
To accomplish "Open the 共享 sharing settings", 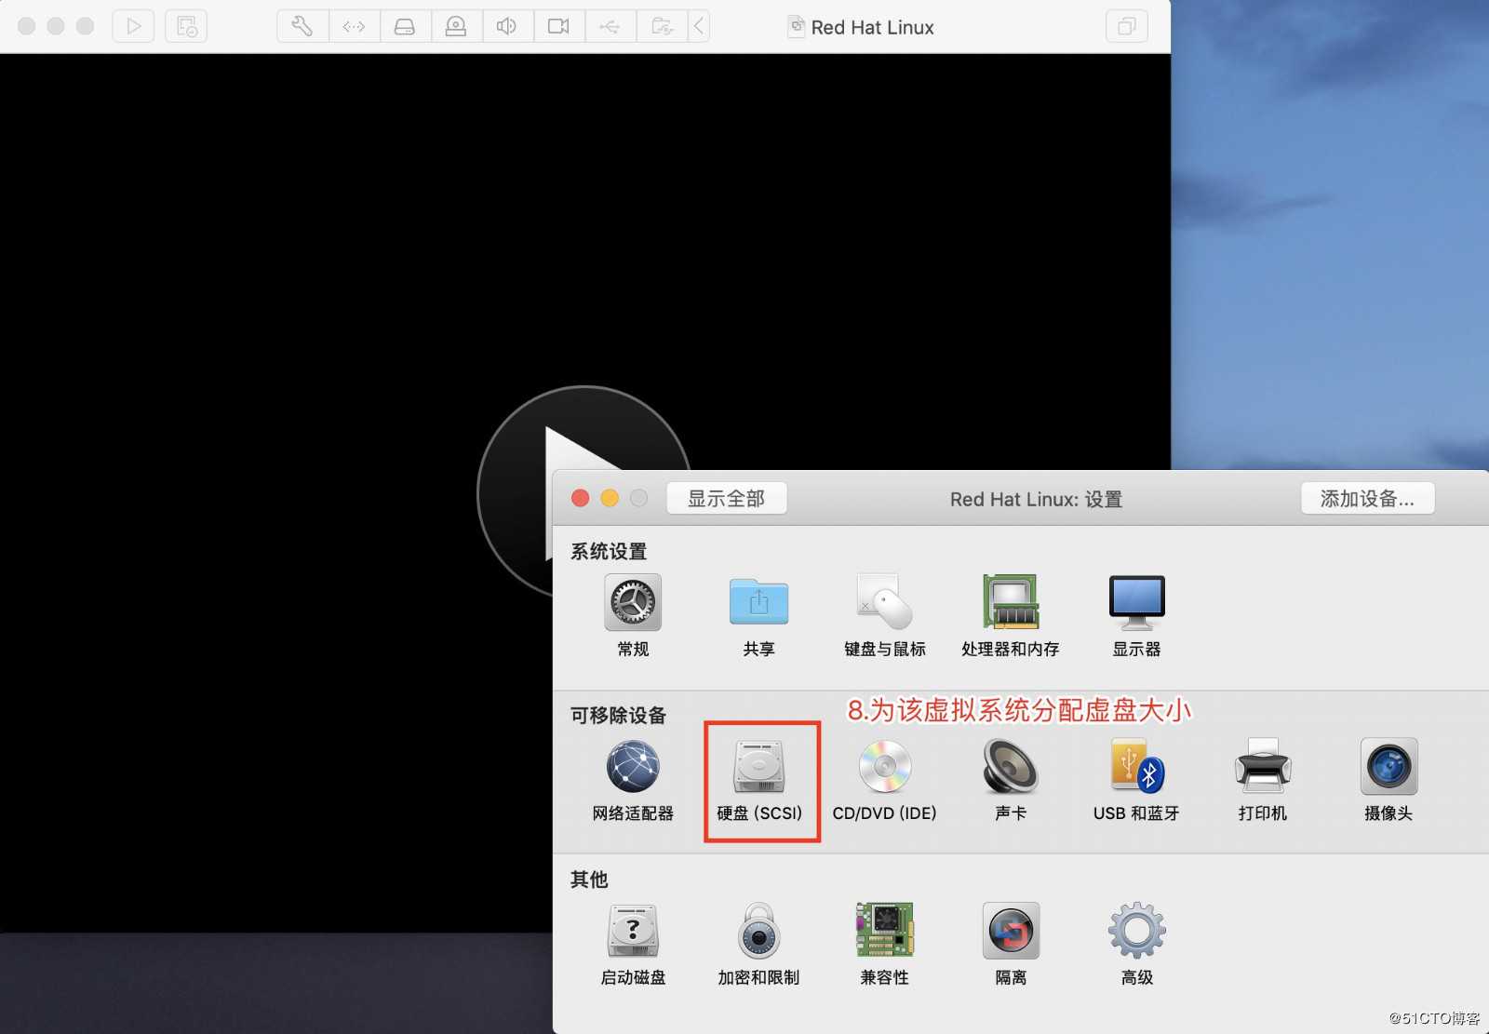I will click(758, 615).
